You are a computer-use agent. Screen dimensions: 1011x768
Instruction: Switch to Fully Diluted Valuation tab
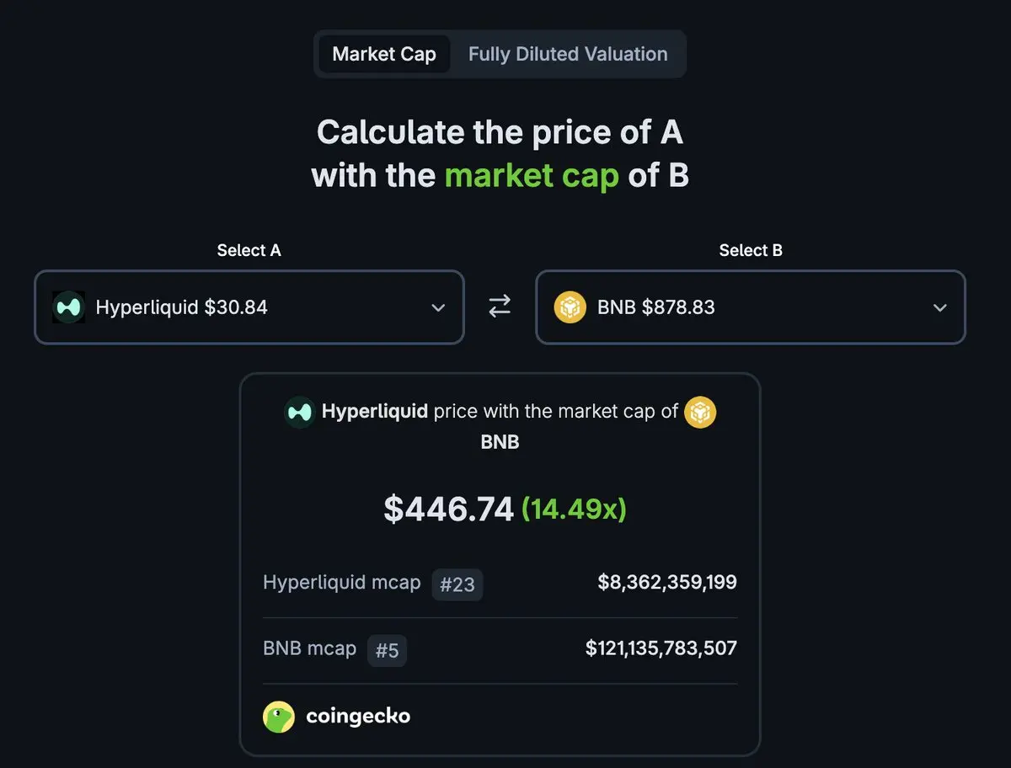coord(568,55)
